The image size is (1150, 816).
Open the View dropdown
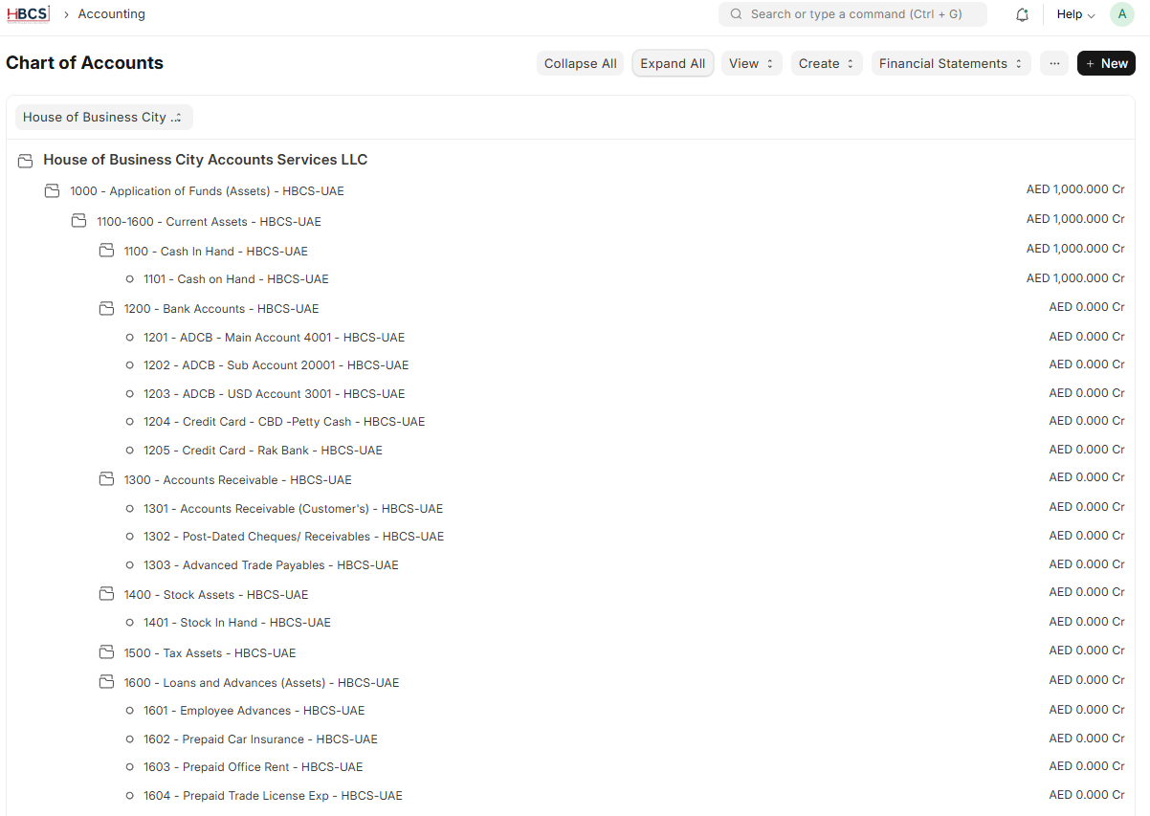[x=751, y=64]
